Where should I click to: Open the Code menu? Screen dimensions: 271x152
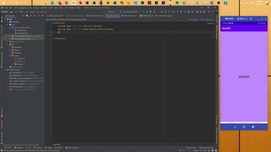30,8
